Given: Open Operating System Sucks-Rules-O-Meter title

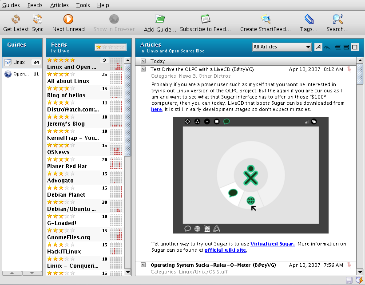Looking at the screenshot, I should 213,265.
